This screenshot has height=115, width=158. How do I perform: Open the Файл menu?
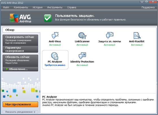tap(6, 7)
